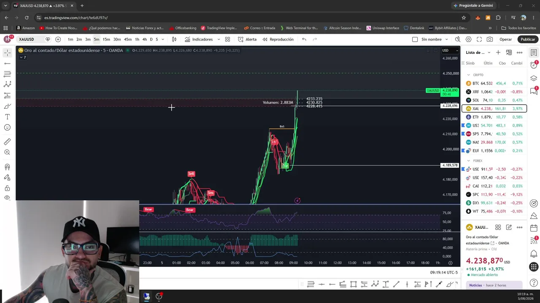
Task: Edit XAUUSD details note icon
Action: 509,227
